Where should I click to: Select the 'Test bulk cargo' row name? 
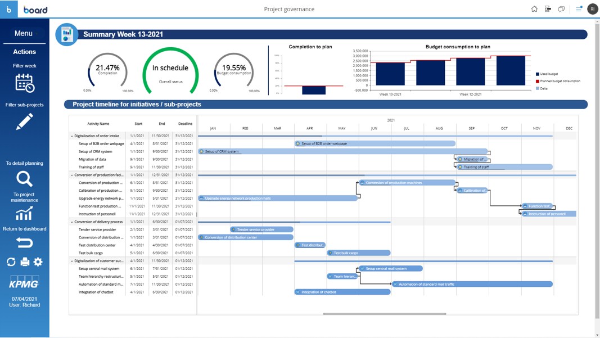coord(91,253)
